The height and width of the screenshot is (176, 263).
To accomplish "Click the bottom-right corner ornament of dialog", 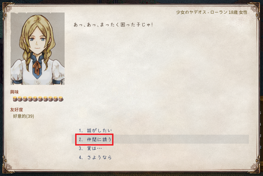I will pos(254,166).
